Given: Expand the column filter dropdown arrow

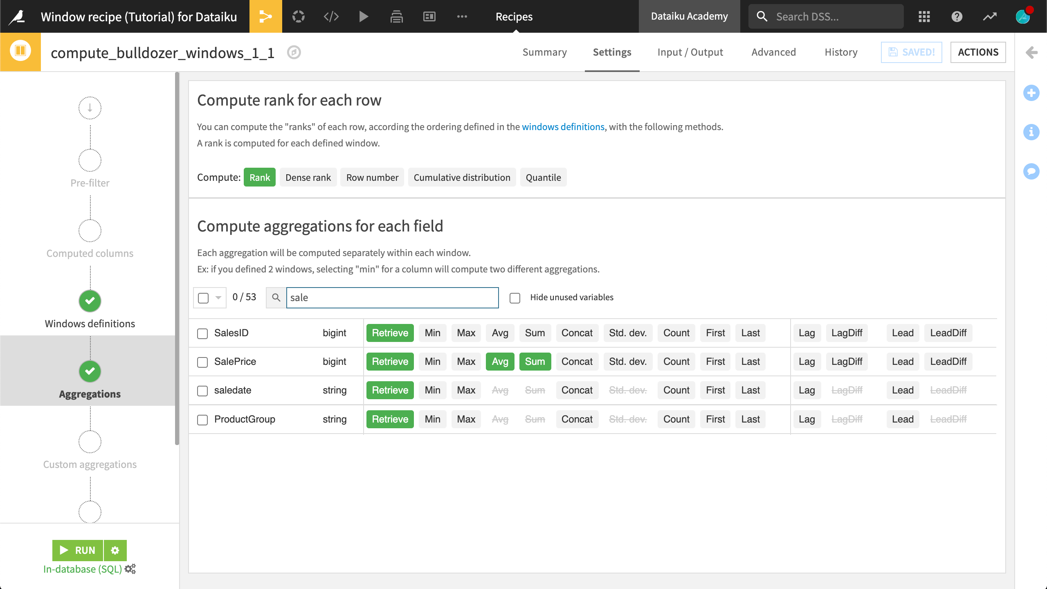Looking at the screenshot, I should coord(218,297).
